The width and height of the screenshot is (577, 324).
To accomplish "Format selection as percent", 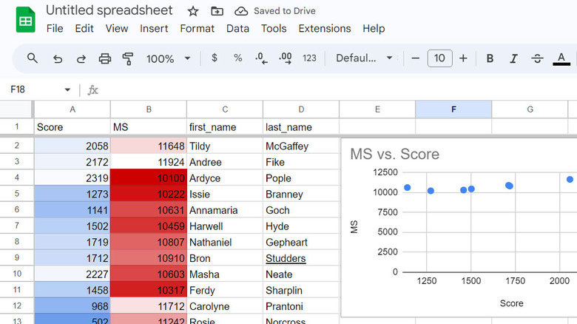I will [237, 58].
